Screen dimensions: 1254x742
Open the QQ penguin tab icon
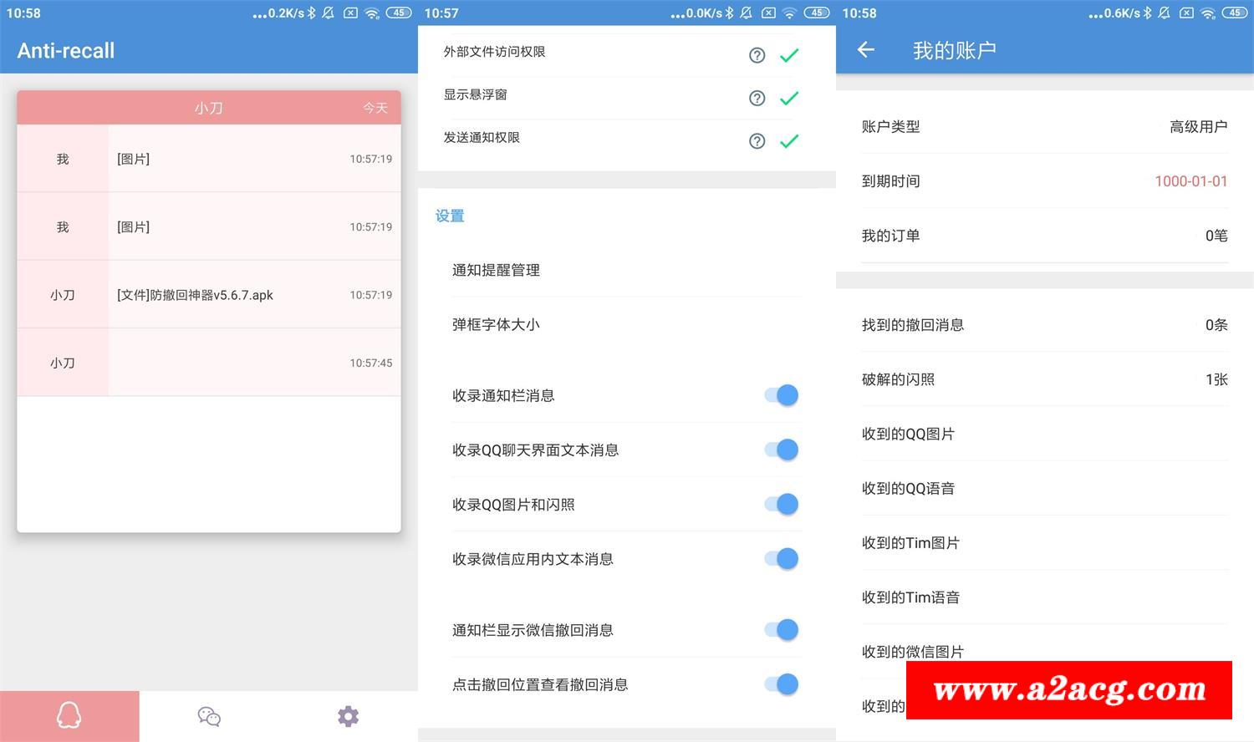point(69,716)
